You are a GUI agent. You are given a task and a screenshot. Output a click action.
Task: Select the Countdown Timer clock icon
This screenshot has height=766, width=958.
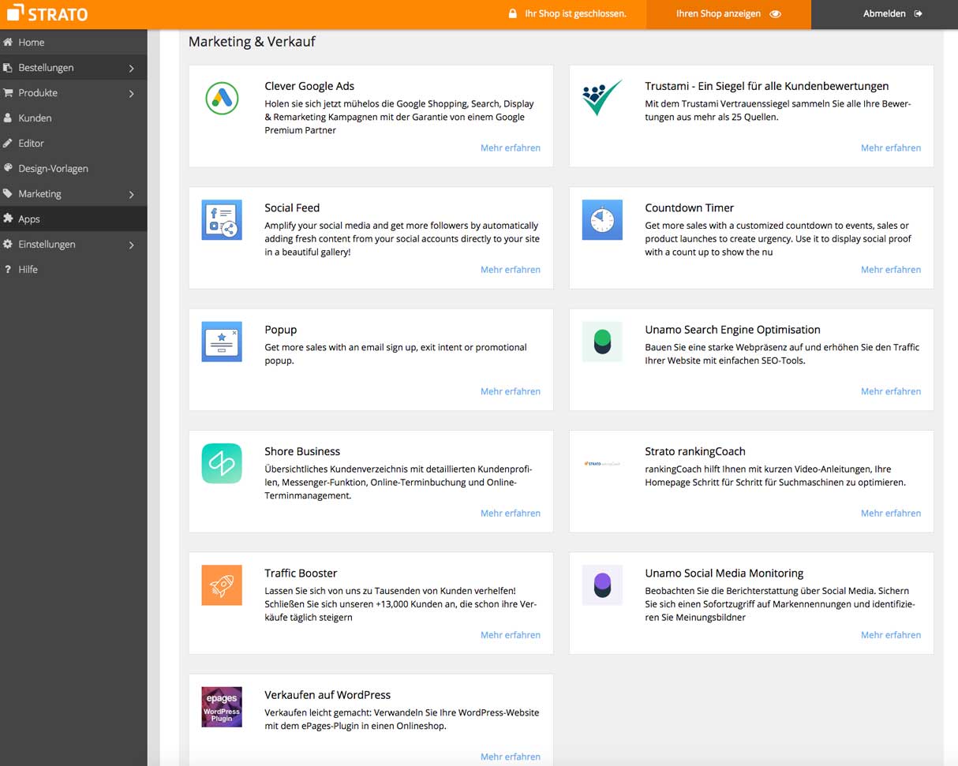click(x=602, y=220)
